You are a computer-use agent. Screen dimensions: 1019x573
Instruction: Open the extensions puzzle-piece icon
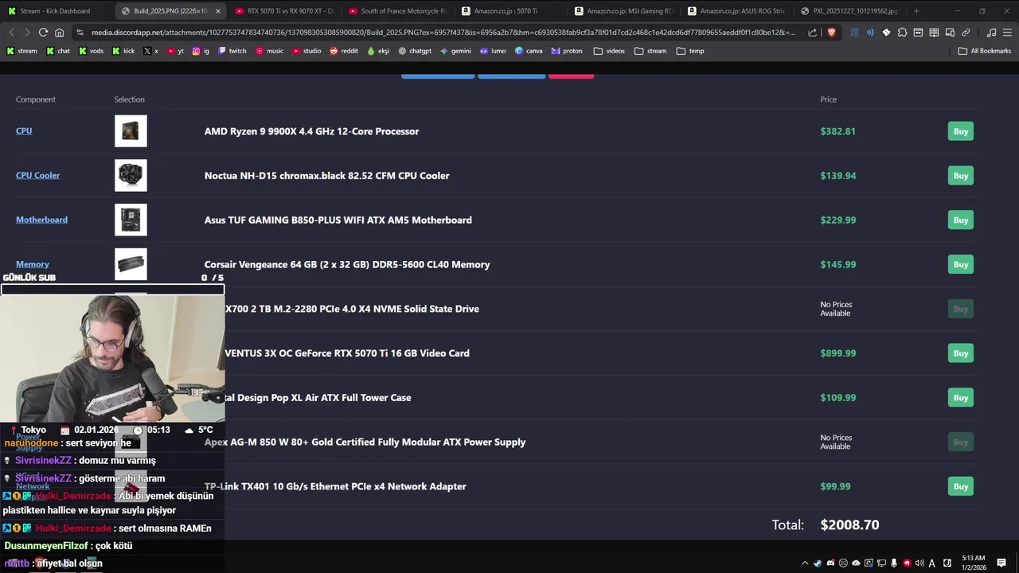902,33
